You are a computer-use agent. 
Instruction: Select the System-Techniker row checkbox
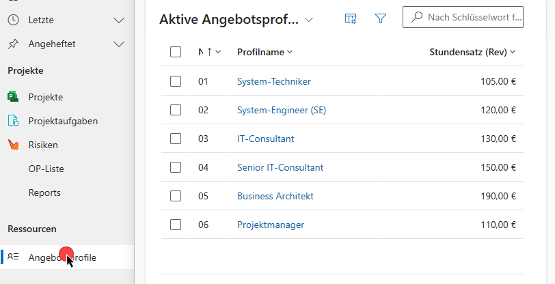click(x=176, y=81)
